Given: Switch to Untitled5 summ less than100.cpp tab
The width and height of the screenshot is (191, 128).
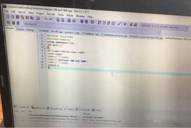Looking at the screenshot, I should pos(146,37).
